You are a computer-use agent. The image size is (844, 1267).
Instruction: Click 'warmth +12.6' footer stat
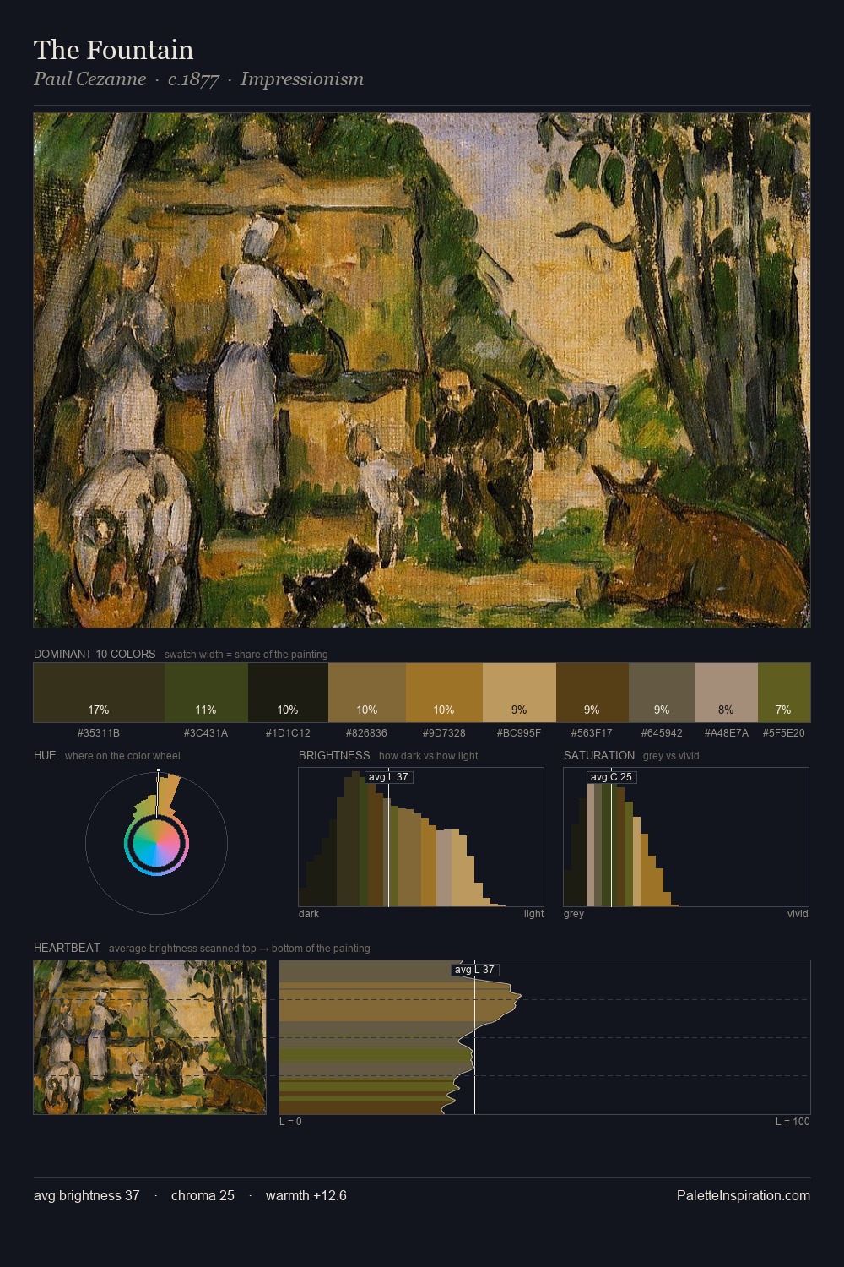tap(306, 1195)
